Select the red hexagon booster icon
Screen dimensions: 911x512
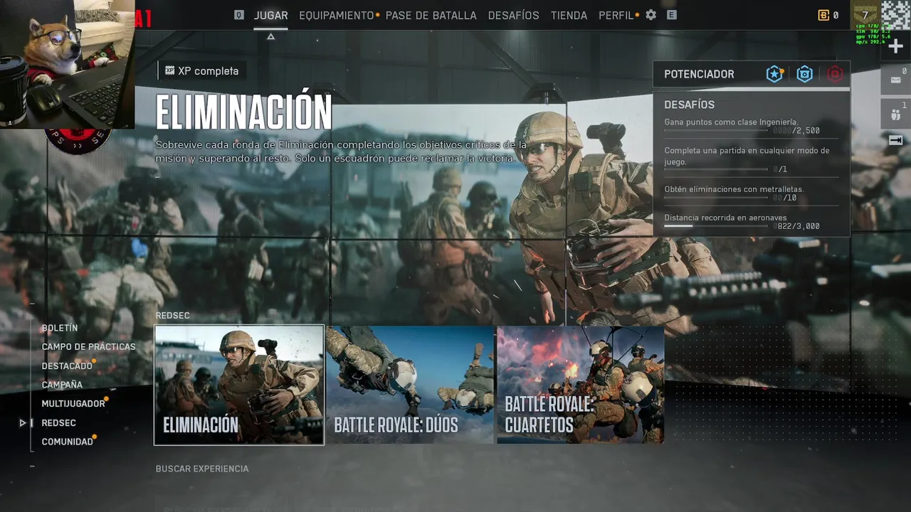point(835,74)
